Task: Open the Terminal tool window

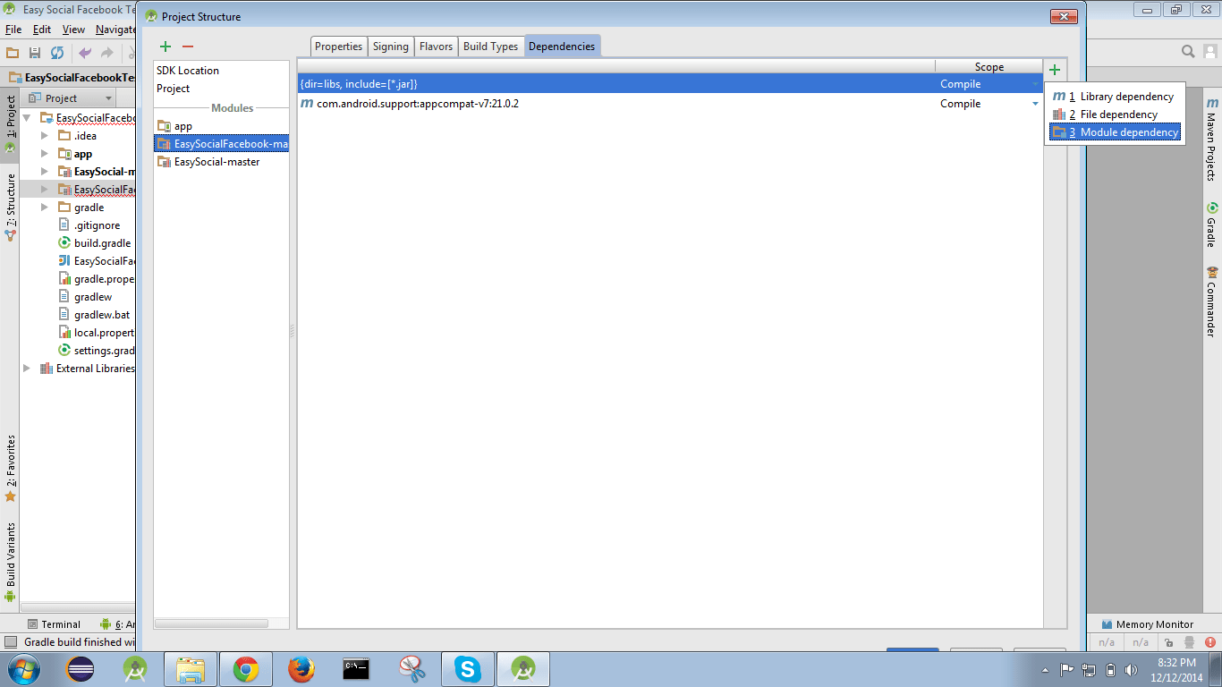Action: [54, 624]
